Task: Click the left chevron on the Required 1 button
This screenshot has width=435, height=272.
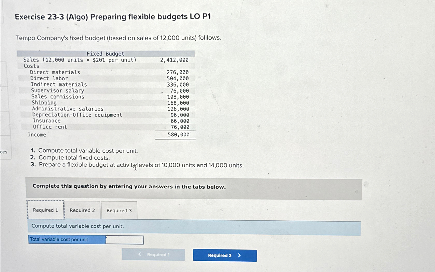Action: 140,254
